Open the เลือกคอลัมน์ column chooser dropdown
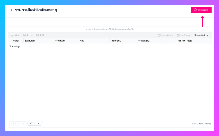 coord(201,35)
